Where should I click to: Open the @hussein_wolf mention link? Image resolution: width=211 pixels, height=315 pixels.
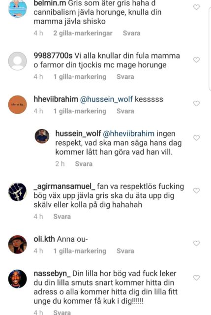coord(106,99)
